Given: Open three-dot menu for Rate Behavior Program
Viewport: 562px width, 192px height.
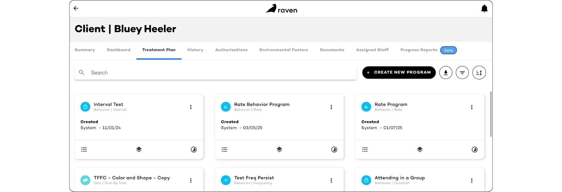Looking at the screenshot, I should [x=331, y=107].
